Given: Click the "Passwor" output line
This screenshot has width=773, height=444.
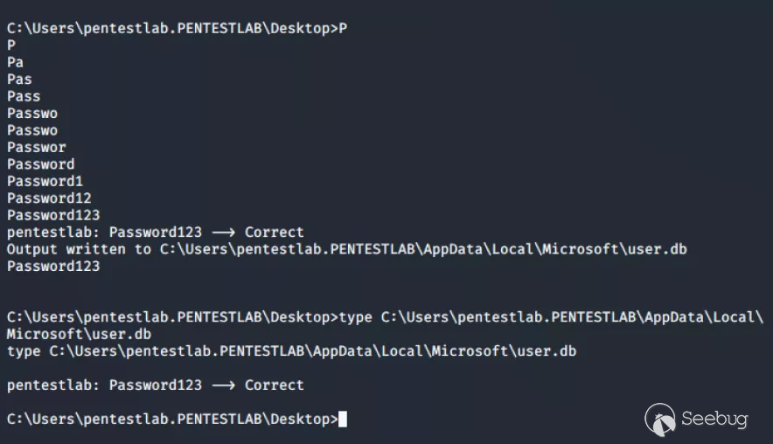Looking at the screenshot, I should point(37,147).
